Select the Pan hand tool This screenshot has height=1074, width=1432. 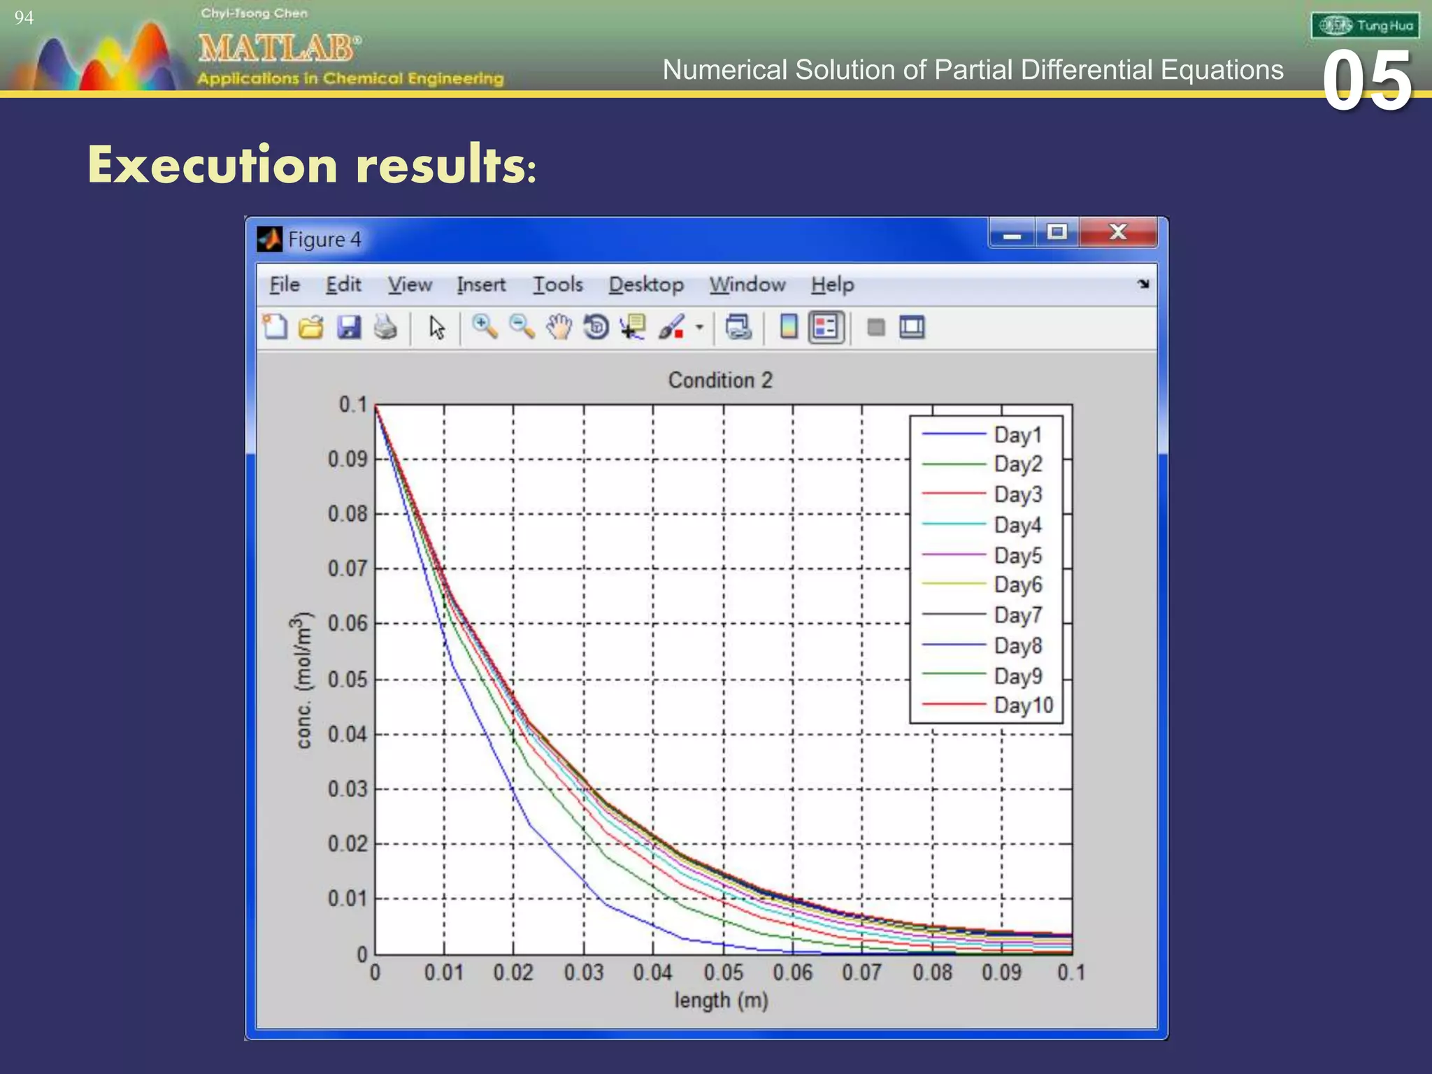[x=559, y=327]
